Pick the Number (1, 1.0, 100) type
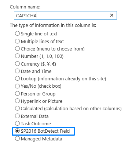Screen dimensions: 132x150 17,56
